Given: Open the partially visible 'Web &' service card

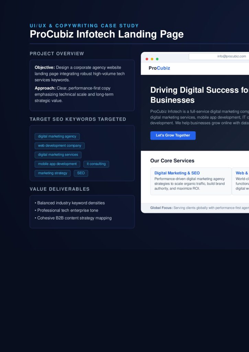Looking at the screenshot, I should (x=240, y=181).
